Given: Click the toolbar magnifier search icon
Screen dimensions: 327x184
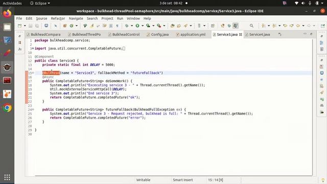Looking at the screenshot, I should pos(251,26).
